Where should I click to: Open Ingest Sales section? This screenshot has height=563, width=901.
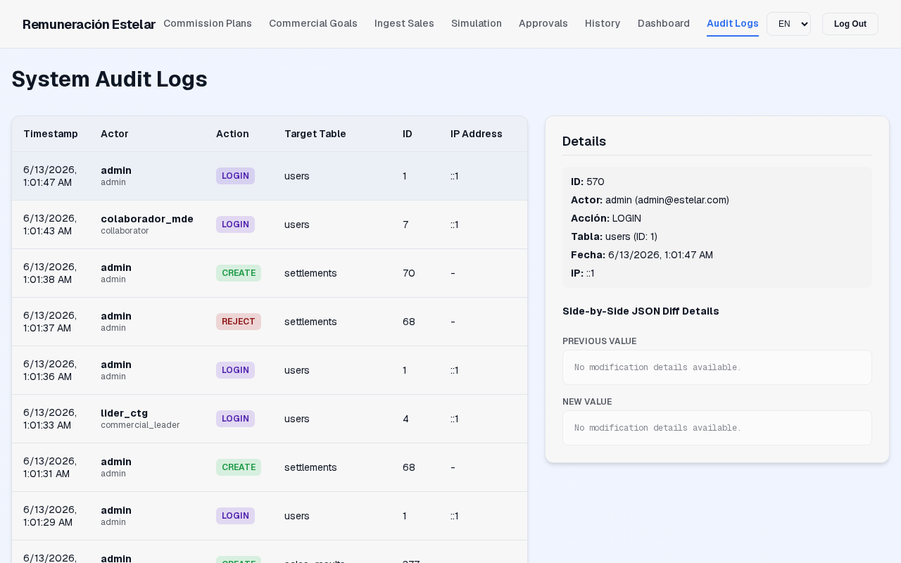point(404,23)
